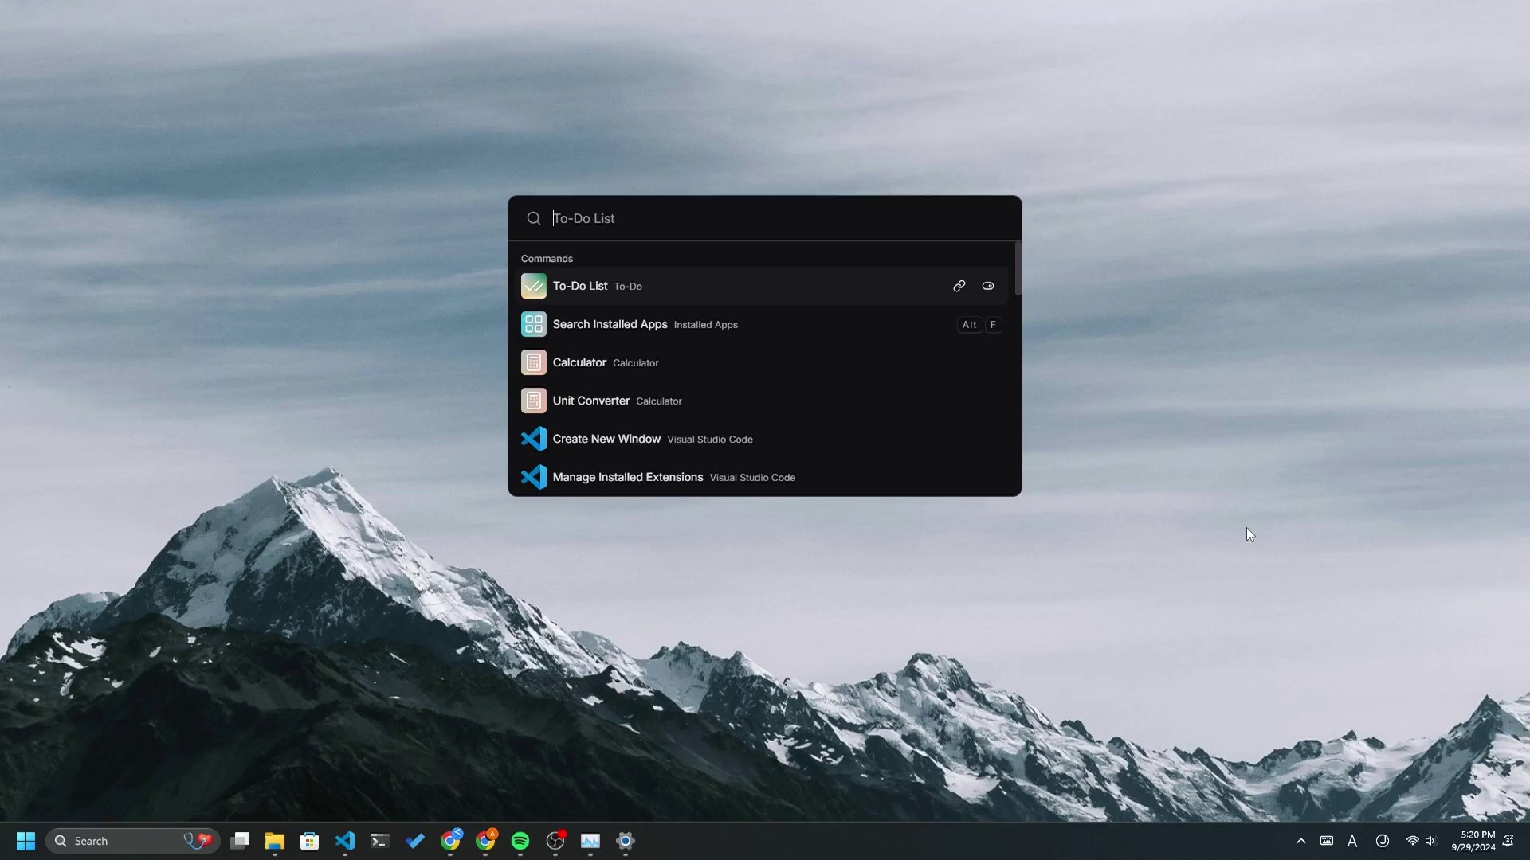Launch Spotify from the taskbar
This screenshot has height=860, width=1530.
coord(520,841)
